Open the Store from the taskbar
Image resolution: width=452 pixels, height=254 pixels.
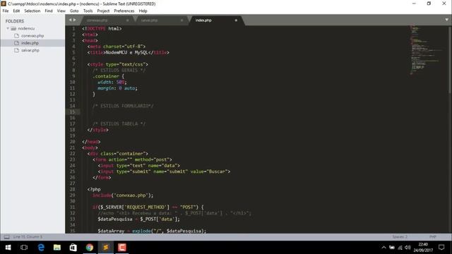[x=73, y=248]
